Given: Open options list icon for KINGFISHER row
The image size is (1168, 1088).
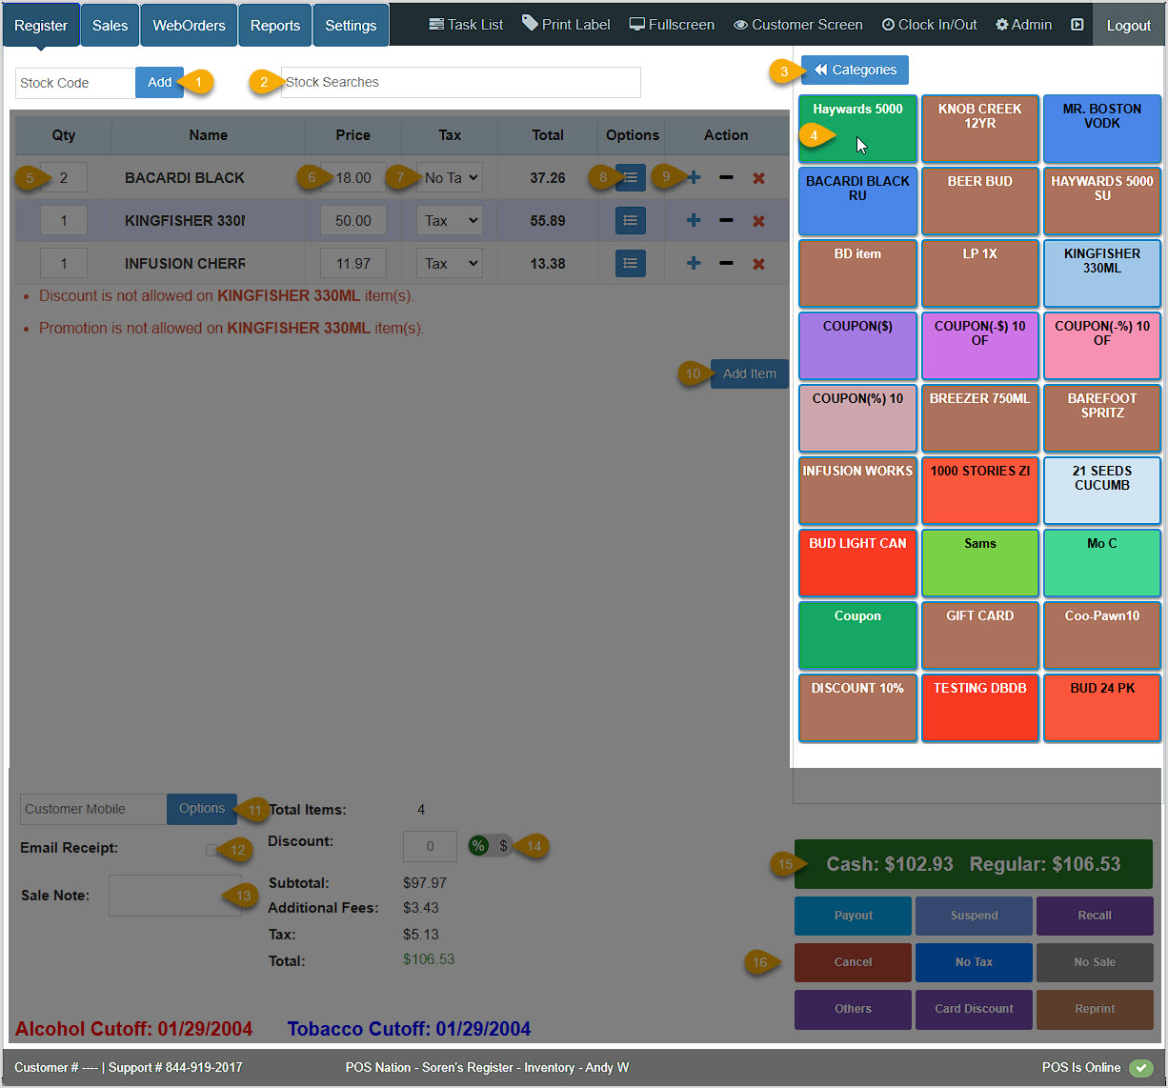Looking at the screenshot, I should (631, 221).
